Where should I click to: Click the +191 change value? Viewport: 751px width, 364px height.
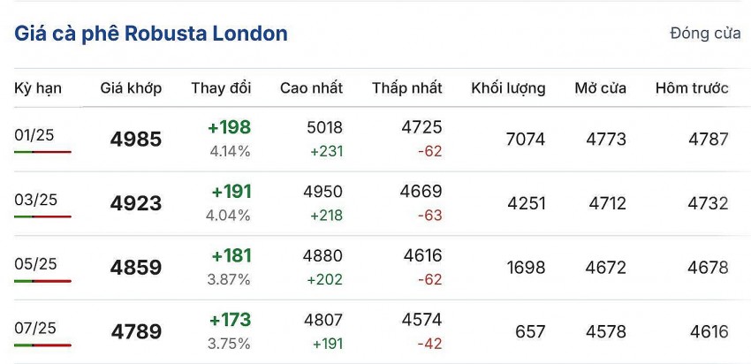point(231,192)
